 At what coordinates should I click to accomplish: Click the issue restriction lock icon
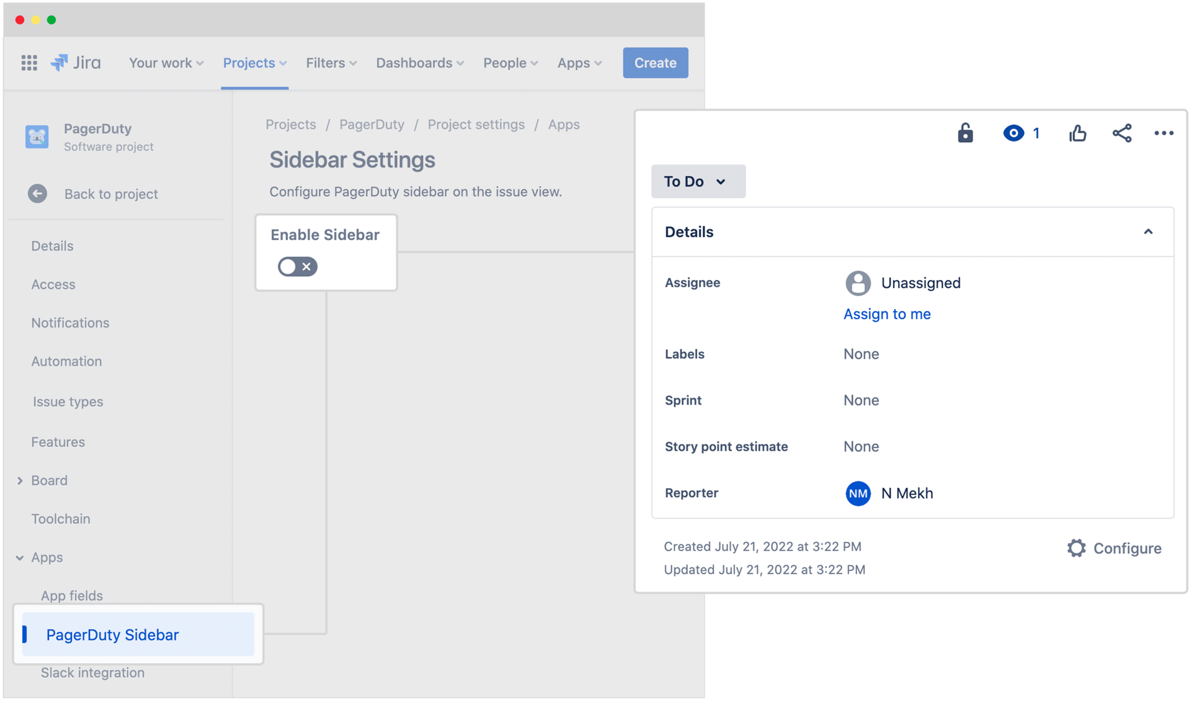965,133
